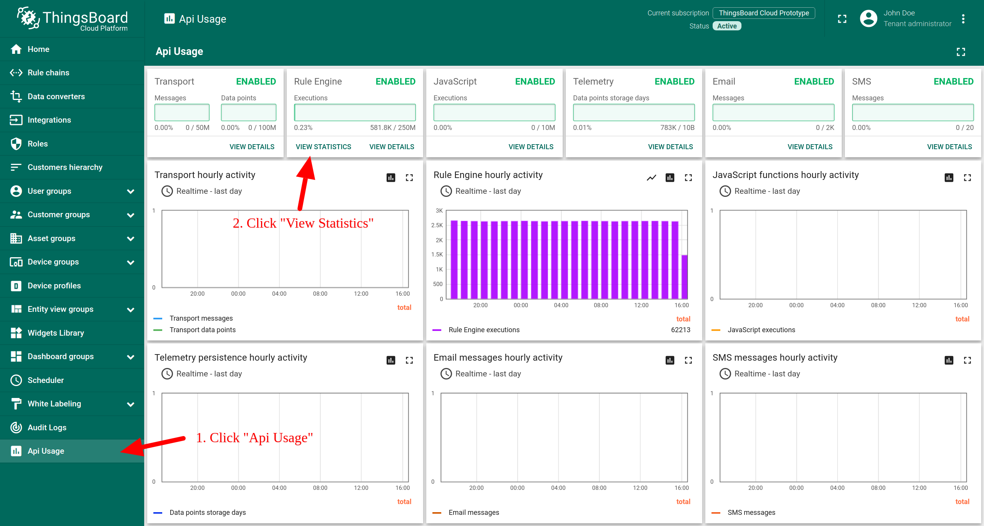This screenshot has height=526, width=984.
Task: Open time window of Transport hourly activity
Action: click(202, 191)
